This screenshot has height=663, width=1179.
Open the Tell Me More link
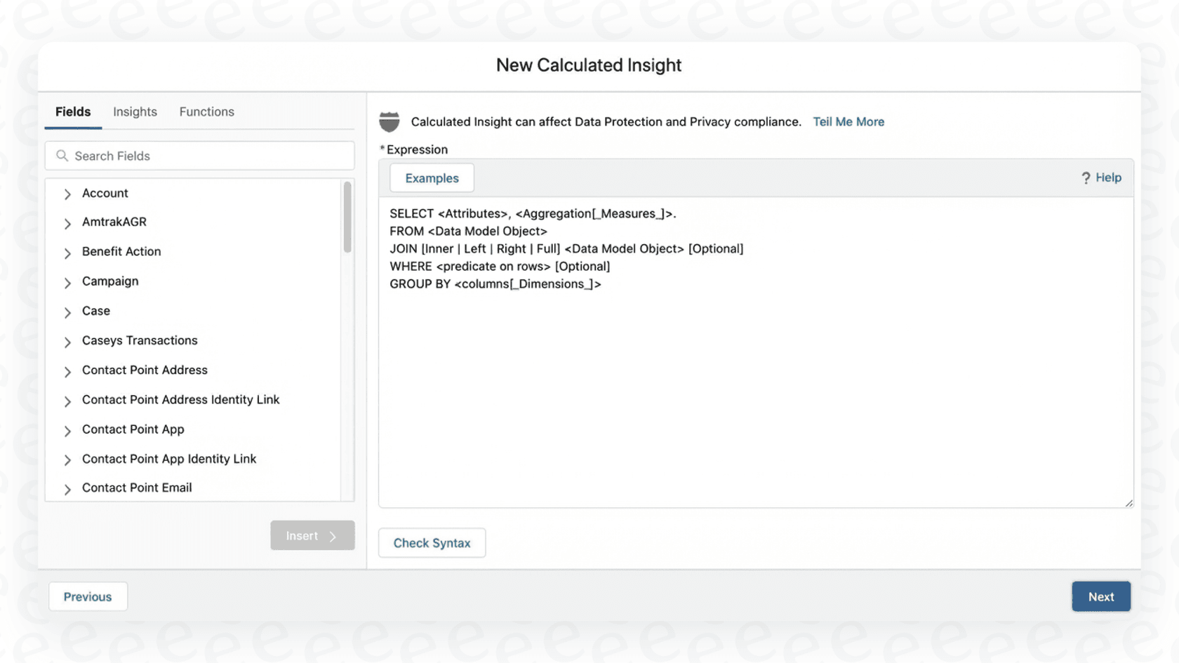pyautogui.click(x=848, y=121)
